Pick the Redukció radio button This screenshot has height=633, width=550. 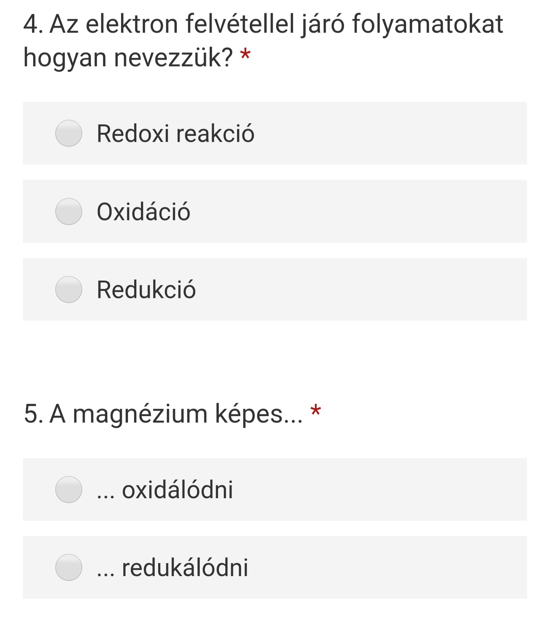[x=69, y=289]
